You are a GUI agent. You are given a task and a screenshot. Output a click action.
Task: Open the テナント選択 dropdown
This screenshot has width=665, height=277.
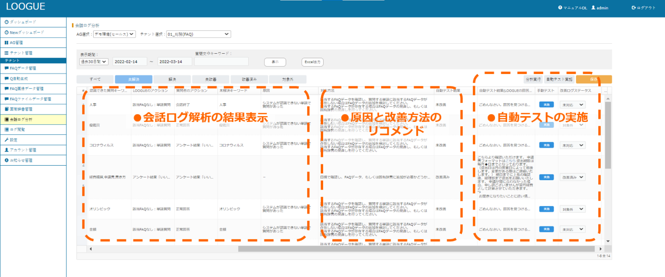click(198, 34)
